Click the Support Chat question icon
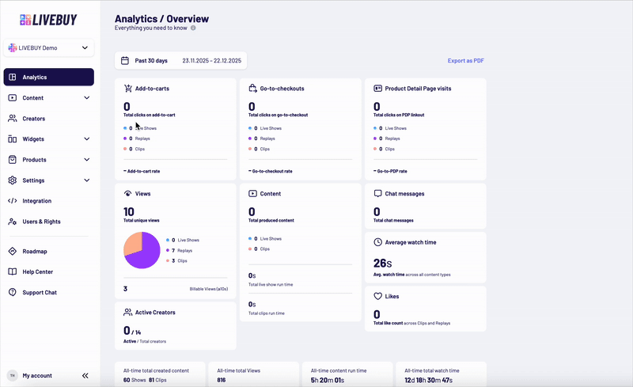 [x=13, y=292]
